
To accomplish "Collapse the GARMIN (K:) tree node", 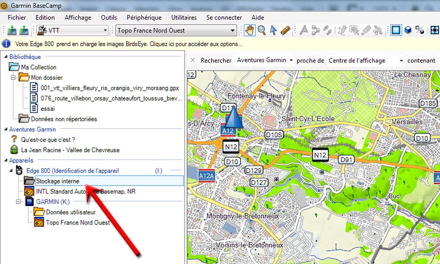I will [x=18, y=202].
